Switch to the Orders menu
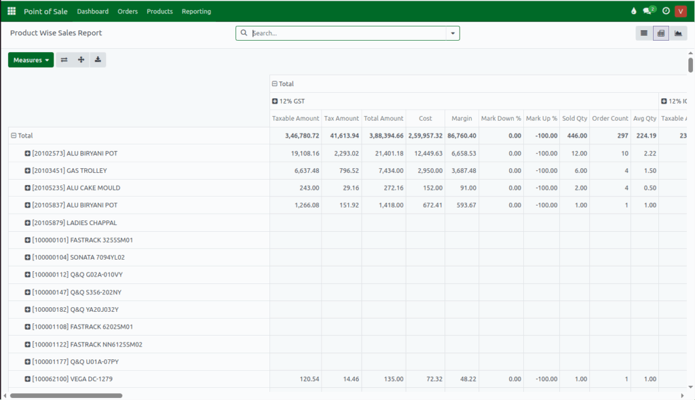Viewport: 695px width, 400px height. pos(128,11)
